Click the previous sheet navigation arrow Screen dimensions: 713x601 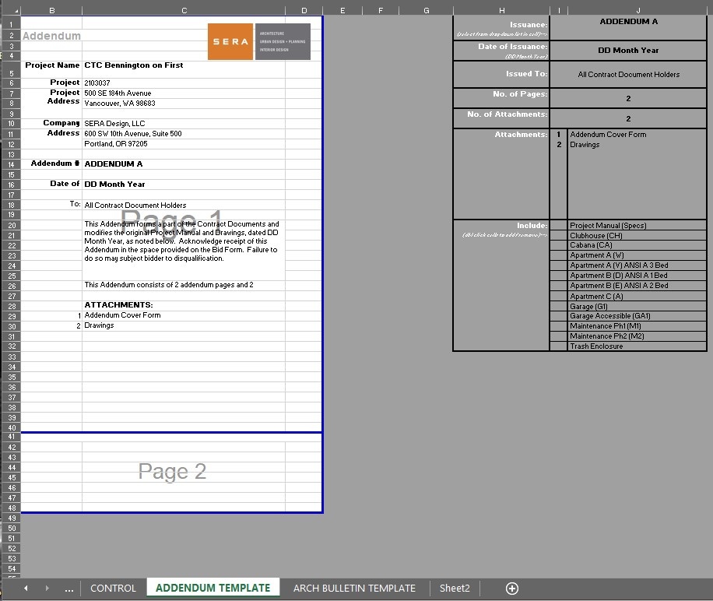coord(26,589)
